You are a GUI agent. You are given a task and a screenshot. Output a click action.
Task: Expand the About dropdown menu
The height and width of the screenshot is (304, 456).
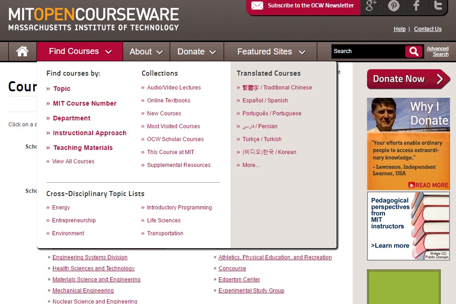146,52
